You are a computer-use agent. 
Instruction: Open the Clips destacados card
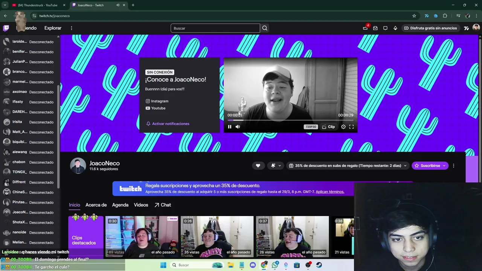click(85, 237)
